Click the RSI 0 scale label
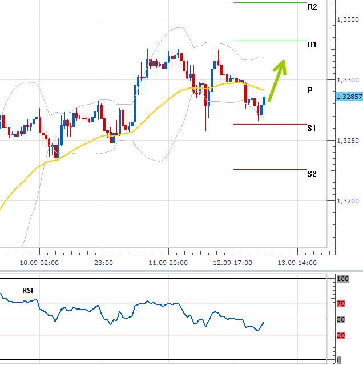 pyautogui.click(x=339, y=360)
